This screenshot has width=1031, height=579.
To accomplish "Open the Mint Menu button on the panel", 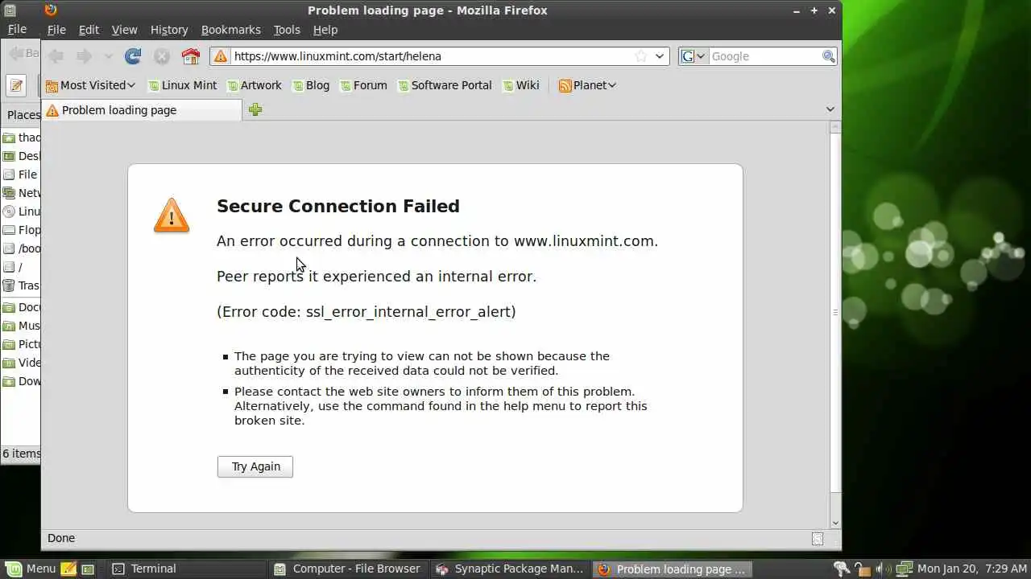I will (x=31, y=569).
